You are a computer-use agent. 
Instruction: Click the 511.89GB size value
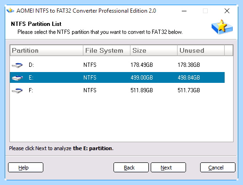click(x=142, y=90)
